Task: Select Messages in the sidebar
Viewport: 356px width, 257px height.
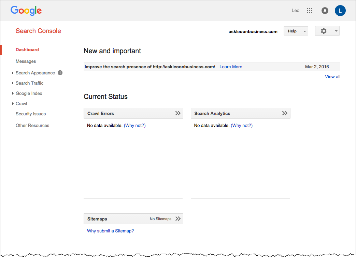Action: click(26, 61)
